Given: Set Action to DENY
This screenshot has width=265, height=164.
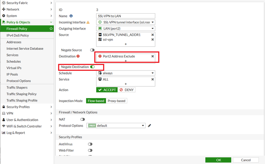Looking at the screenshot, I should [x=127, y=90].
